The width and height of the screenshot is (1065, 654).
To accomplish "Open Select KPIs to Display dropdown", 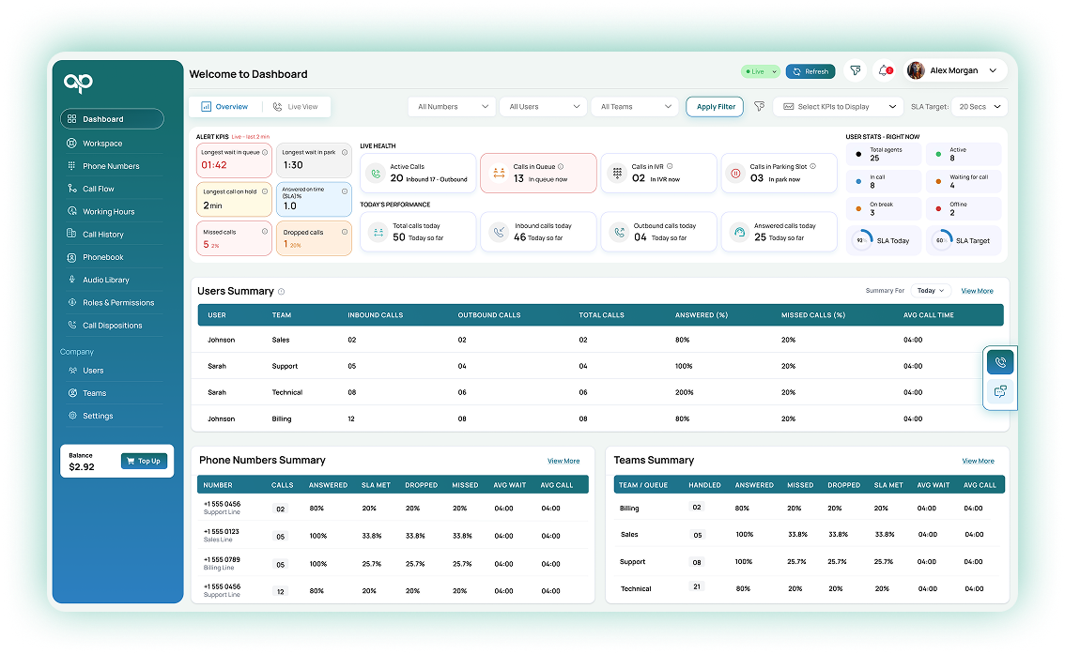I will [x=838, y=107].
